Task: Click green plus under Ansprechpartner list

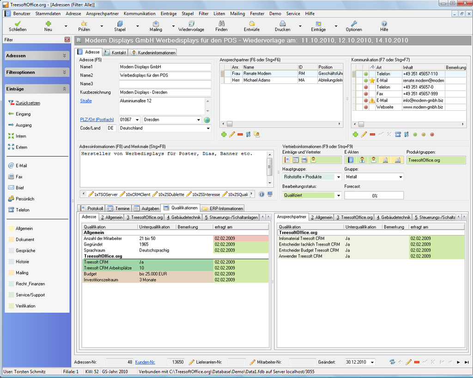Action: [224, 134]
